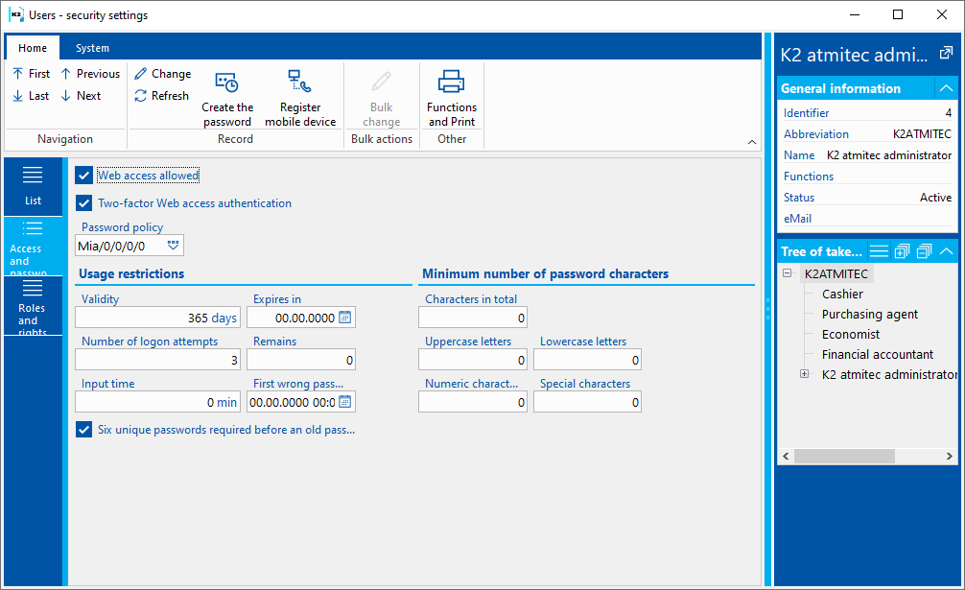Screen dimensions: 965x590
Task: Collapse the Tree of taken roles section
Action: pos(946,251)
